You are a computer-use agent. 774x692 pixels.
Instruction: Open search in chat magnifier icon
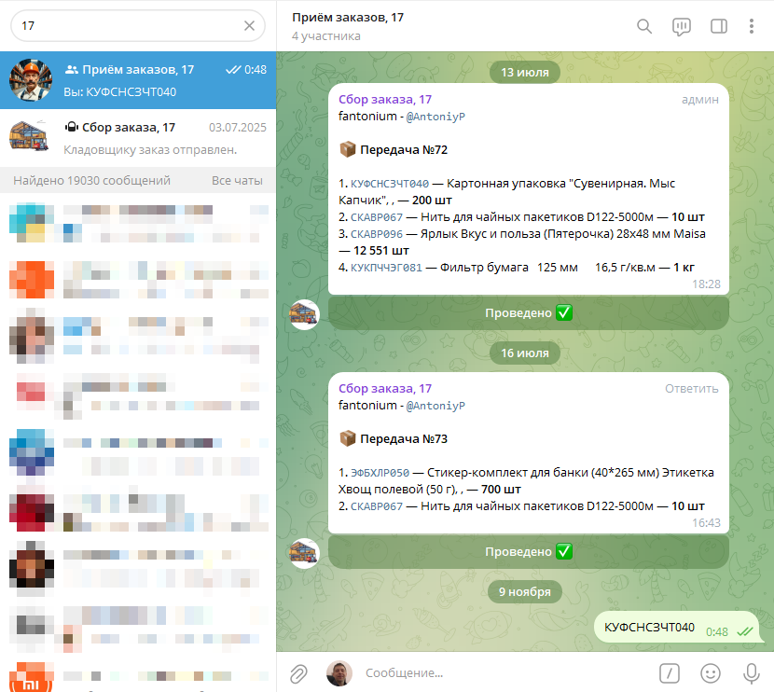tap(644, 26)
